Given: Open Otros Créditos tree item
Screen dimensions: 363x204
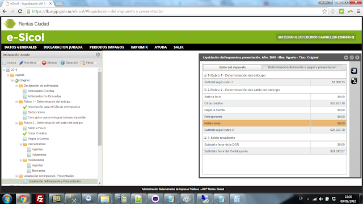Looking at the screenshot, I should coord(37,134).
